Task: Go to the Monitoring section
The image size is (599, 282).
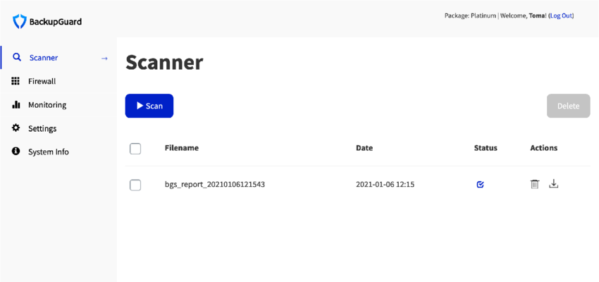Action: (x=47, y=105)
